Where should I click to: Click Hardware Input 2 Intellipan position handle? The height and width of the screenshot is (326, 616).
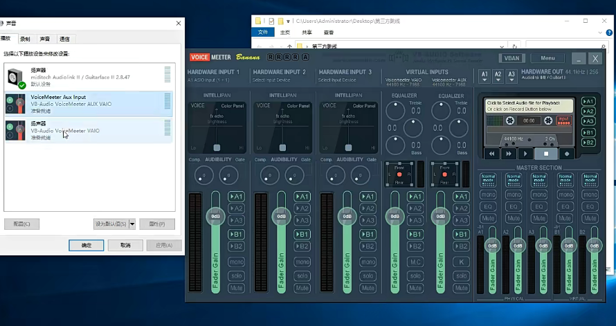tap(282, 147)
